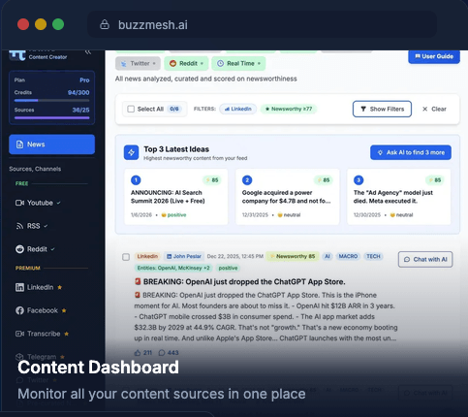Click the buzzmesh.ai address bar
Image resolution: width=468 pixels, height=417 pixels.
coord(262,24)
